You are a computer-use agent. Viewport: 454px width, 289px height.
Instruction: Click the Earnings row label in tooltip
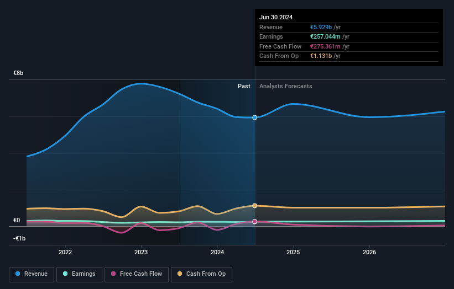pyautogui.click(x=271, y=36)
